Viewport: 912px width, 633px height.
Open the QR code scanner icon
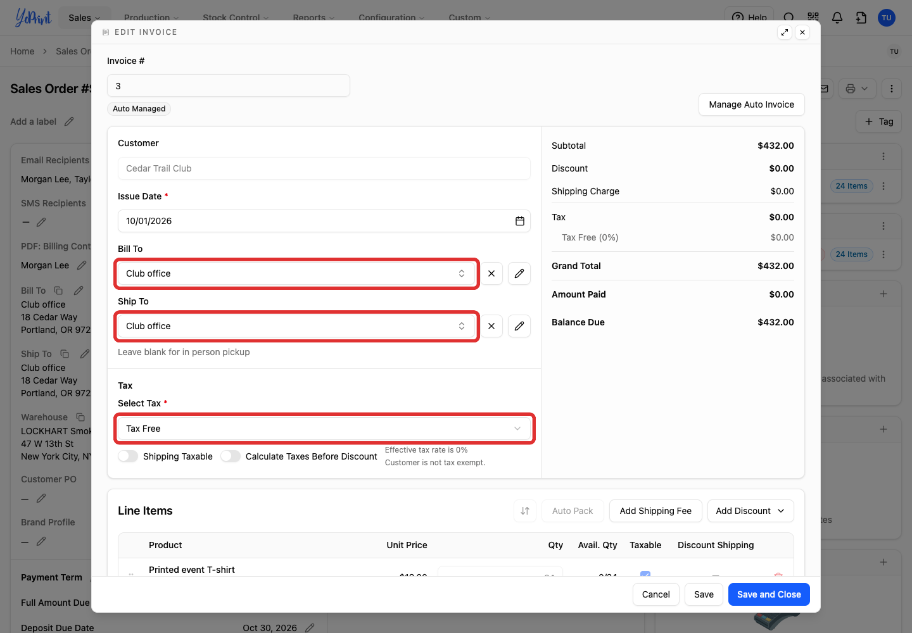pyautogui.click(x=813, y=18)
